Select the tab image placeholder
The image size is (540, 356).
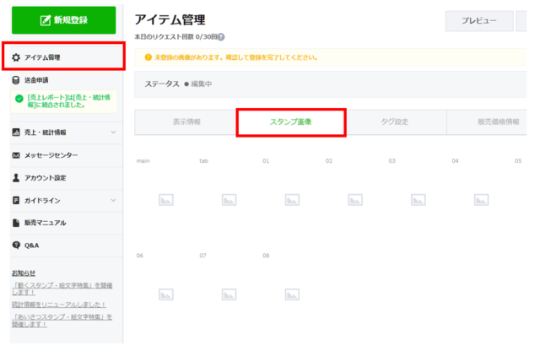pyautogui.click(x=229, y=200)
